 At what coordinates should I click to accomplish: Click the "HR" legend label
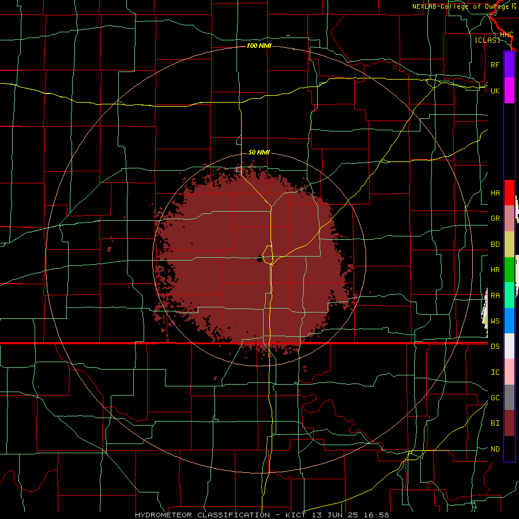pos(495,270)
